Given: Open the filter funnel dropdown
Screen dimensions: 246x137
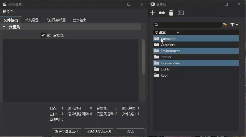Looking at the screenshot, I should click(234, 25).
